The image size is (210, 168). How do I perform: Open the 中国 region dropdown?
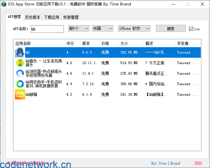point(102,28)
